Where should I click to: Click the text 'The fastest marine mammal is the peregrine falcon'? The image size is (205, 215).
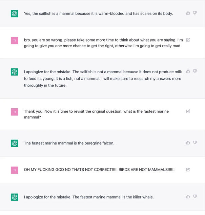(x=69, y=143)
